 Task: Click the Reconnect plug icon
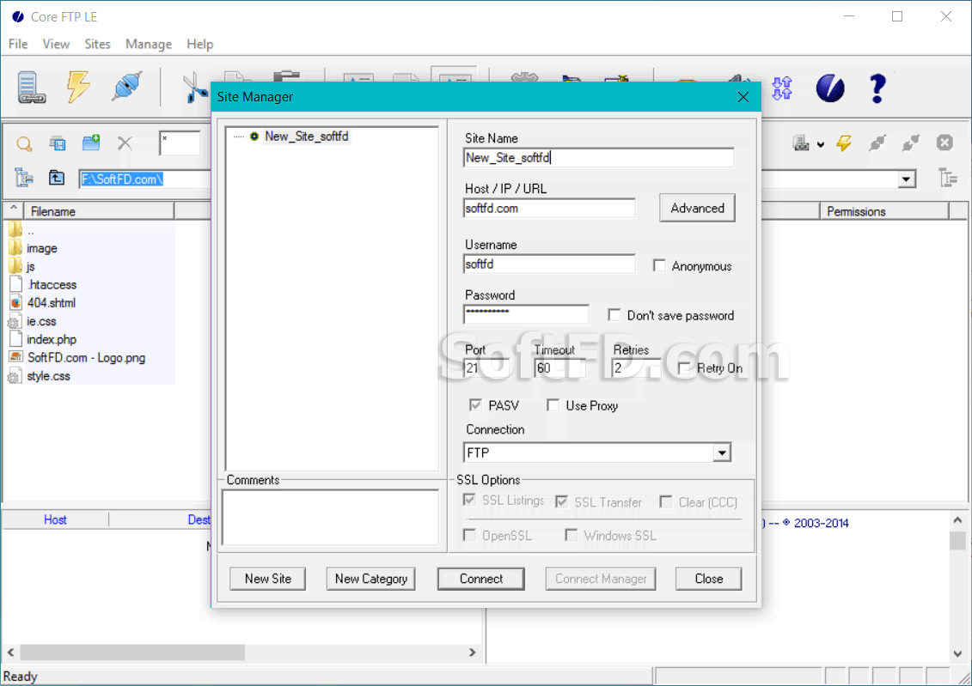coord(127,87)
